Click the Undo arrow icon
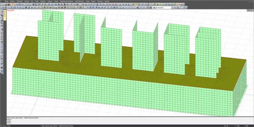The image size is (254, 127). pyautogui.click(x=17, y=4)
